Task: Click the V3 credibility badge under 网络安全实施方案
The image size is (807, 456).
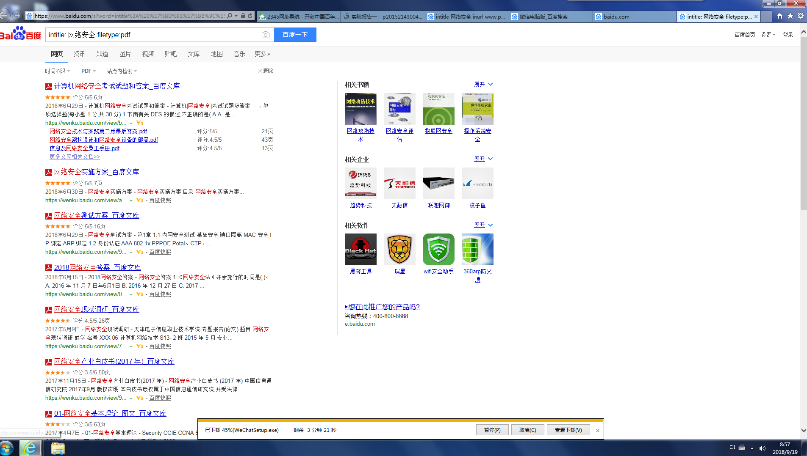Action: (x=140, y=201)
